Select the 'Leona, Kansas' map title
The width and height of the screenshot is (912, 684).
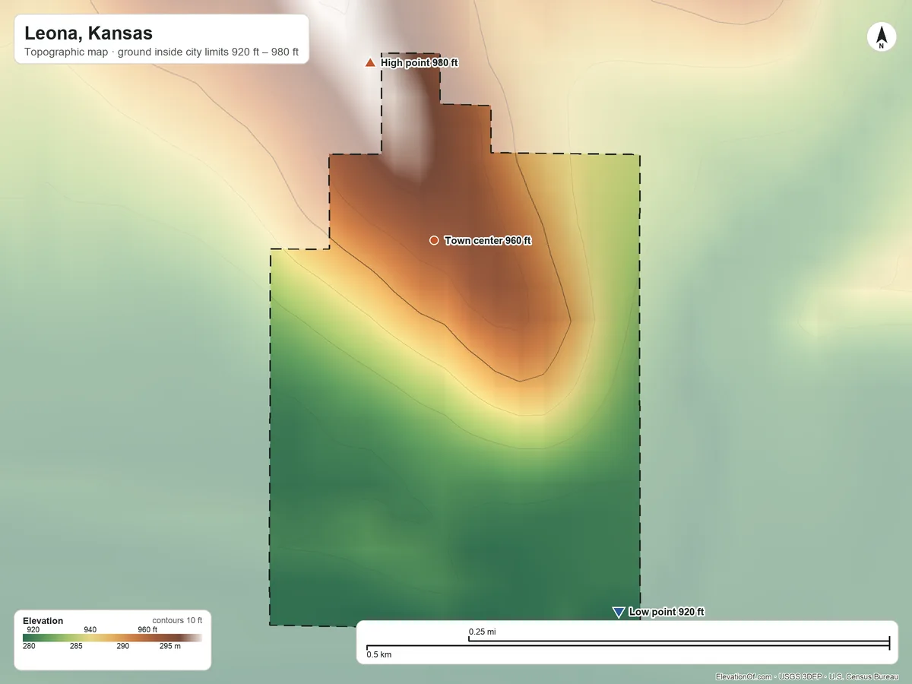(x=88, y=33)
